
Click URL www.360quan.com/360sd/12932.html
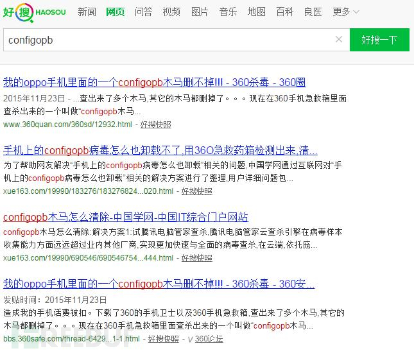tap(67, 125)
